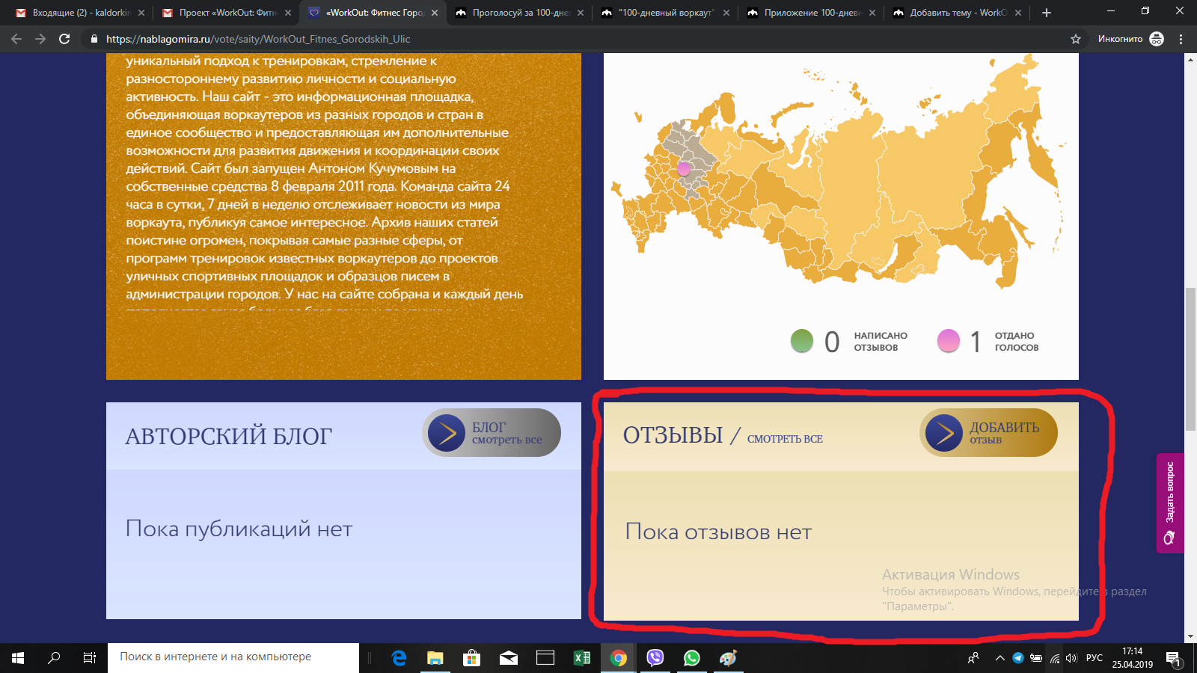Click the Incognito profile icon

1157,39
